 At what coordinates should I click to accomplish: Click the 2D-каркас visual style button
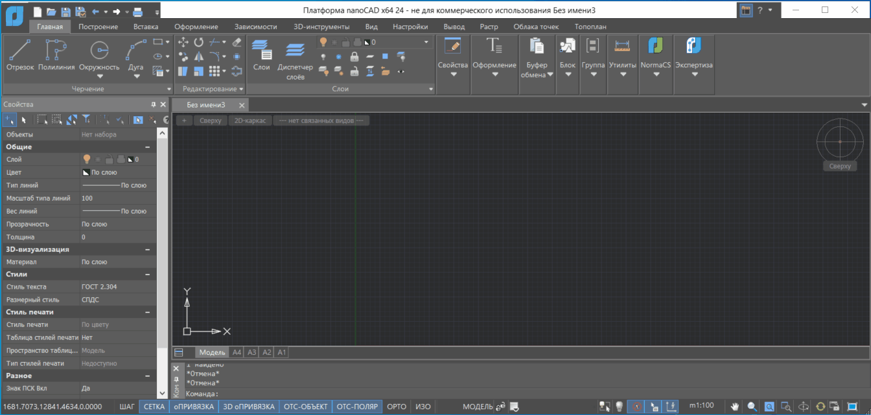(x=250, y=120)
